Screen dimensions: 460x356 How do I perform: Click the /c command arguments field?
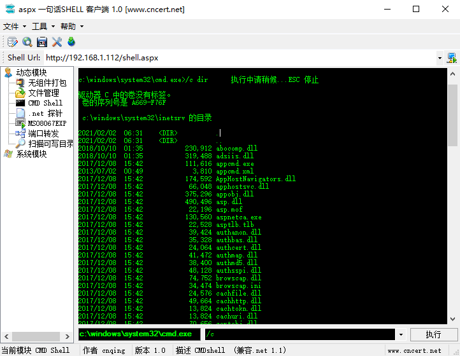(x=300, y=334)
